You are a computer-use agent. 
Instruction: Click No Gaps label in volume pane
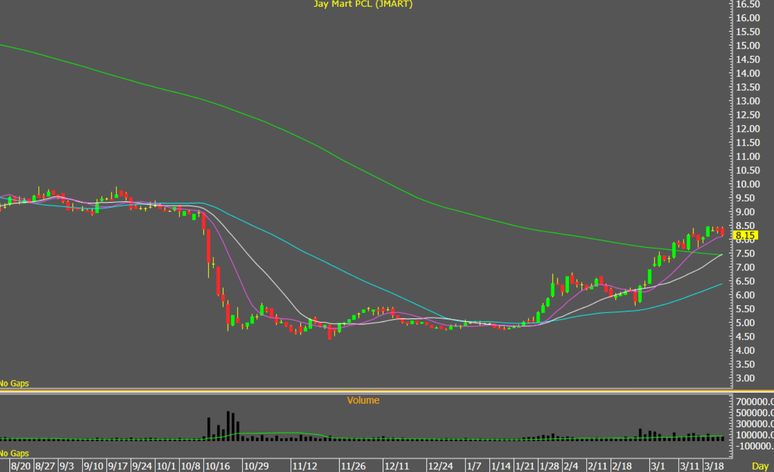pos(14,454)
